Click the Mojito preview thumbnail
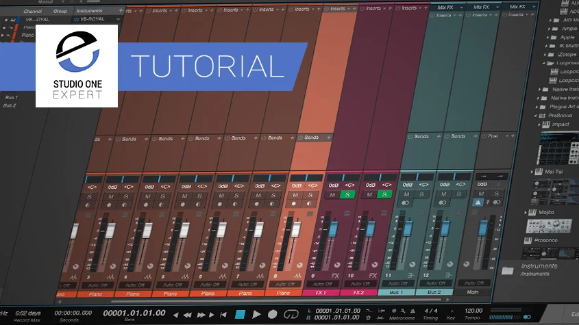Screen dimensions: 579x325 548,226
